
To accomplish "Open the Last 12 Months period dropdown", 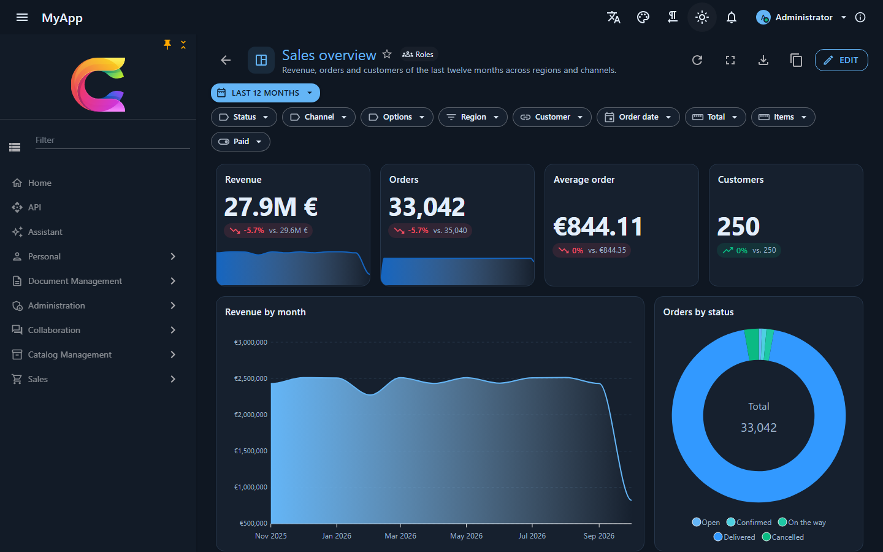I will click(x=266, y=93).
